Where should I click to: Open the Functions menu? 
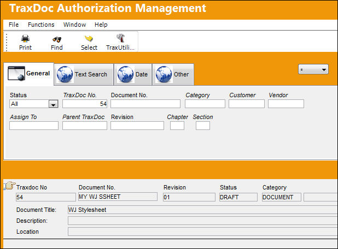click(x=41, y=25)
